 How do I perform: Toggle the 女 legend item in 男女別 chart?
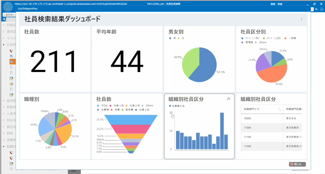tap(182, 38)
